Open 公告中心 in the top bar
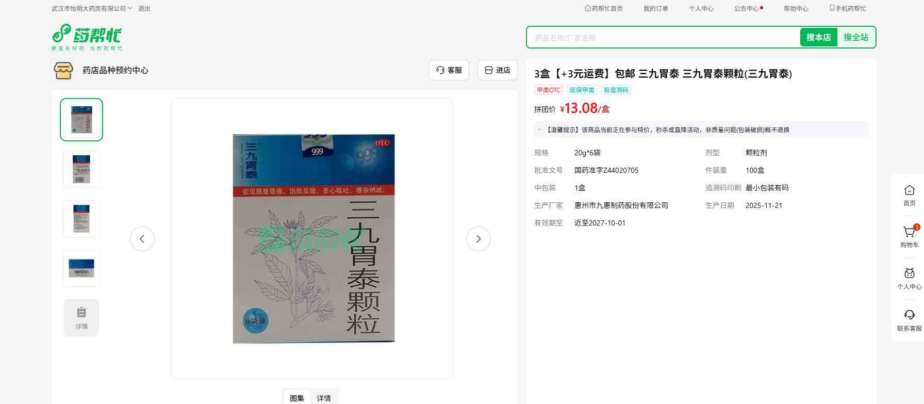The width and height of the screenshot is (924, 404). point(746,9)
